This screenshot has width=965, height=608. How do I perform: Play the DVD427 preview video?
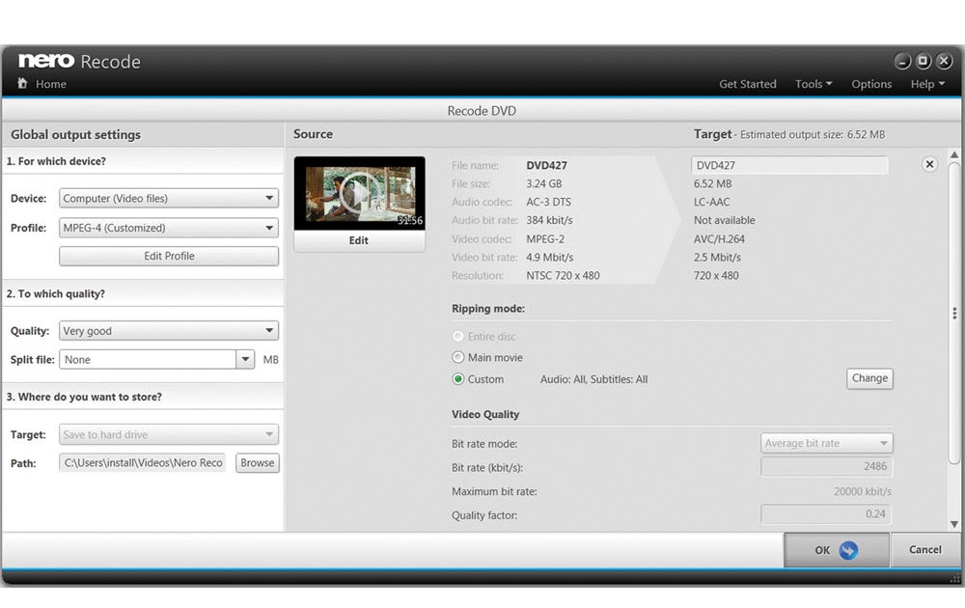(x=359, y=193)
